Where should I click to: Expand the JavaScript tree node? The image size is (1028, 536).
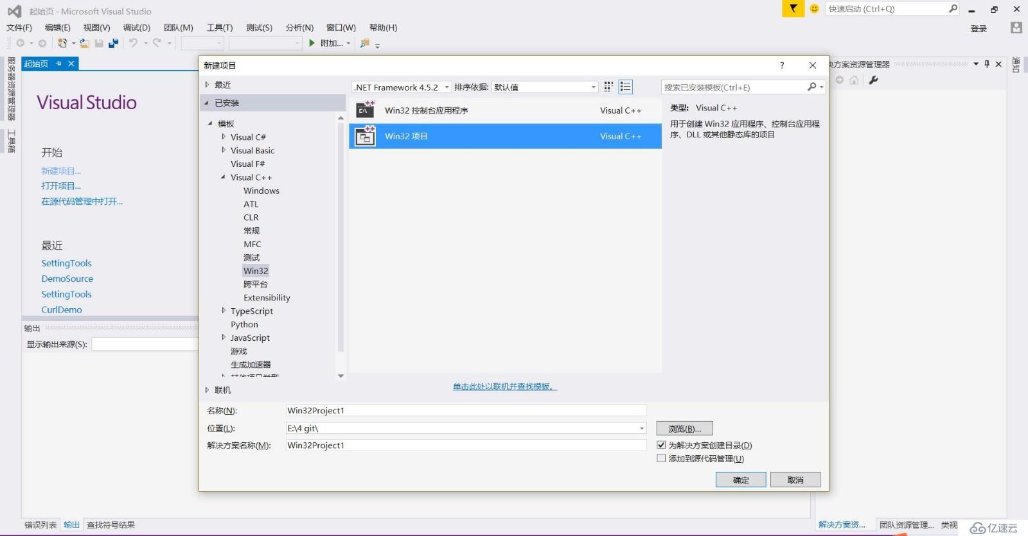[x=224, y=338]
